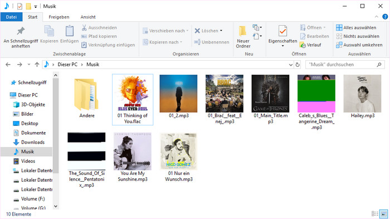Select Caleb_s_Blues__Tangerine_Dream_.mp3 file
Screen dimensions: 390x219
point(316,103)
